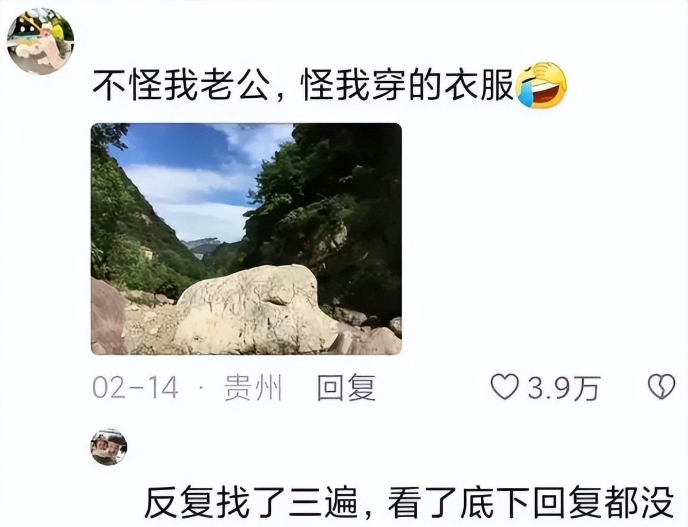
Task: Dislike the comment via broken heart icon
Action: click(x=662, y=387)
